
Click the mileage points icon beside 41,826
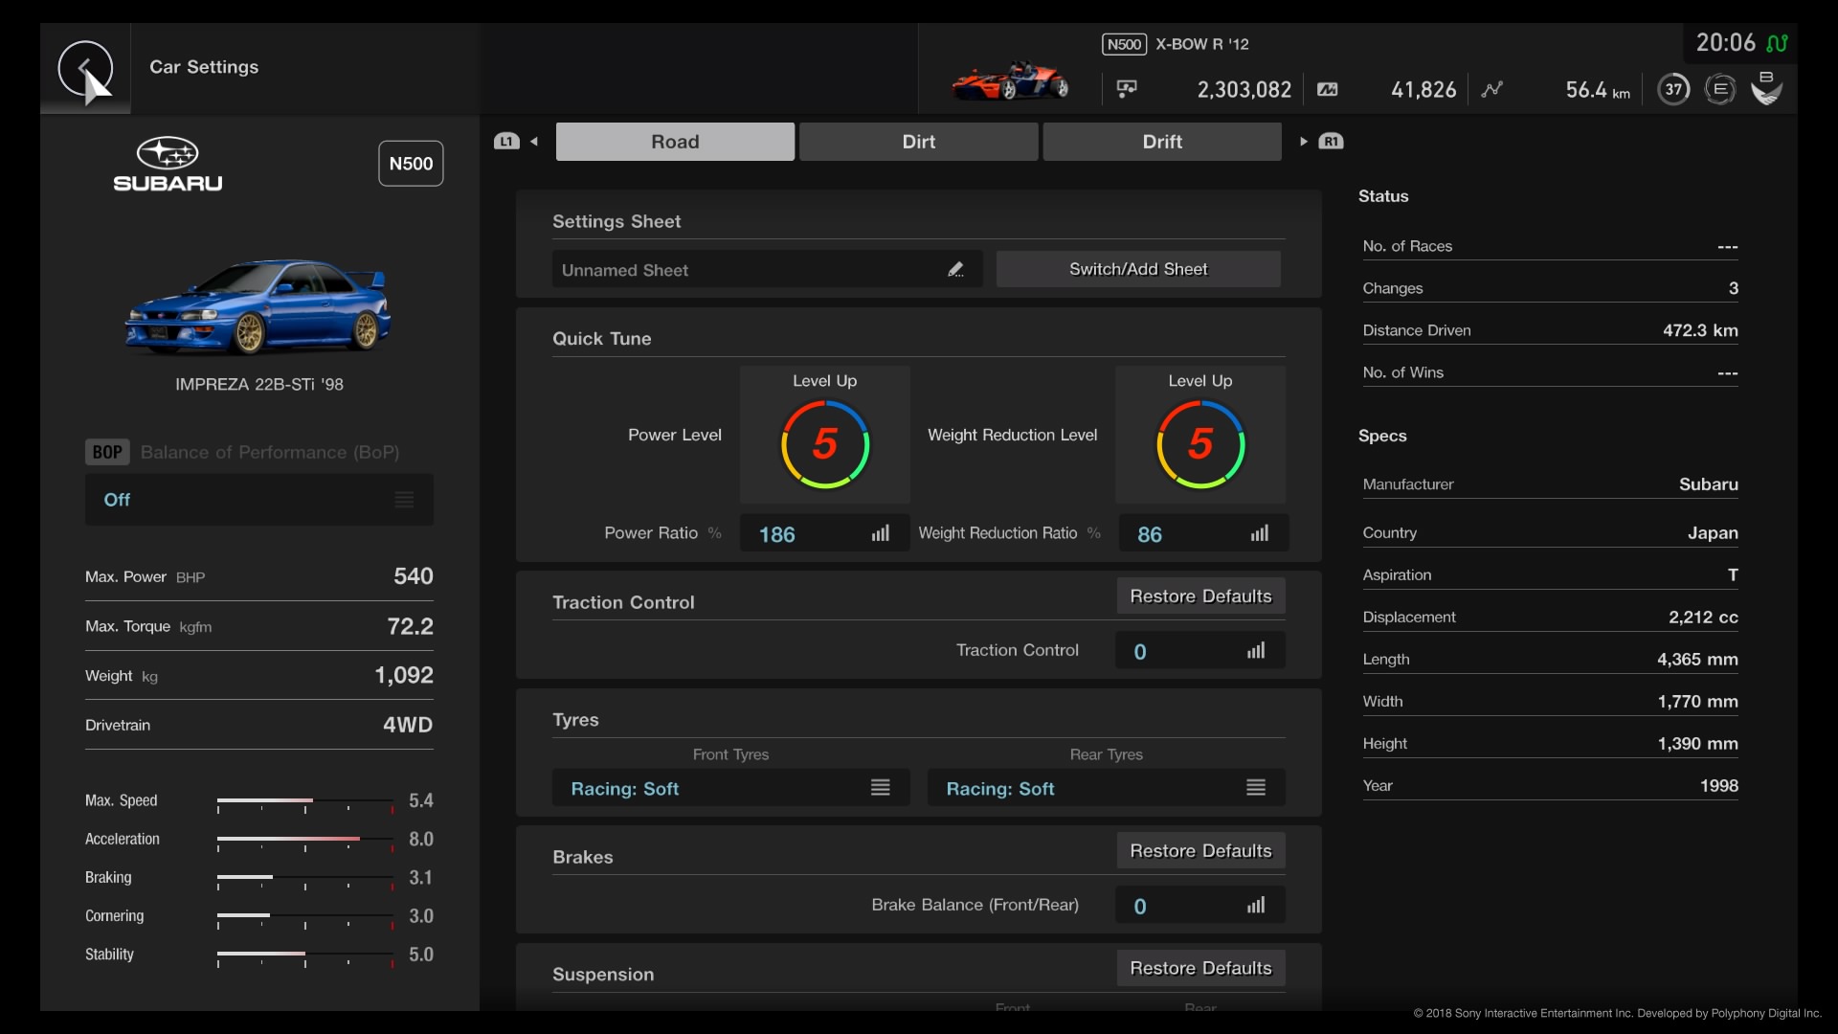coord(1328,89)
